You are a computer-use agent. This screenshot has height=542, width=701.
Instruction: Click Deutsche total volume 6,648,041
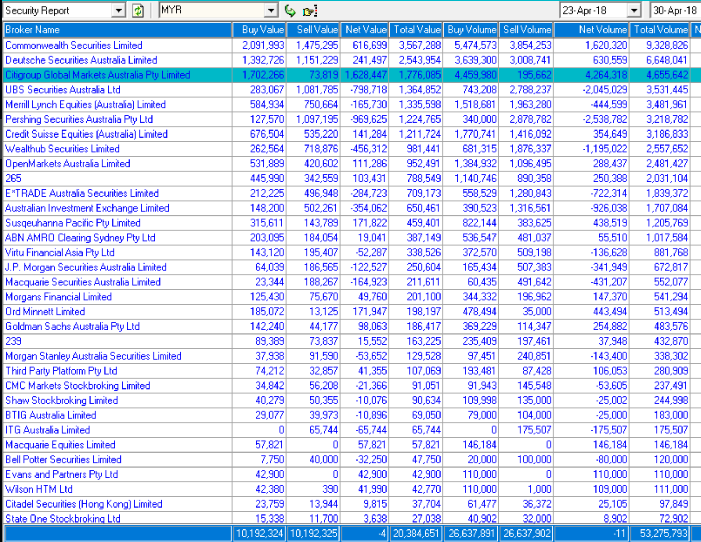coord(667,60)
